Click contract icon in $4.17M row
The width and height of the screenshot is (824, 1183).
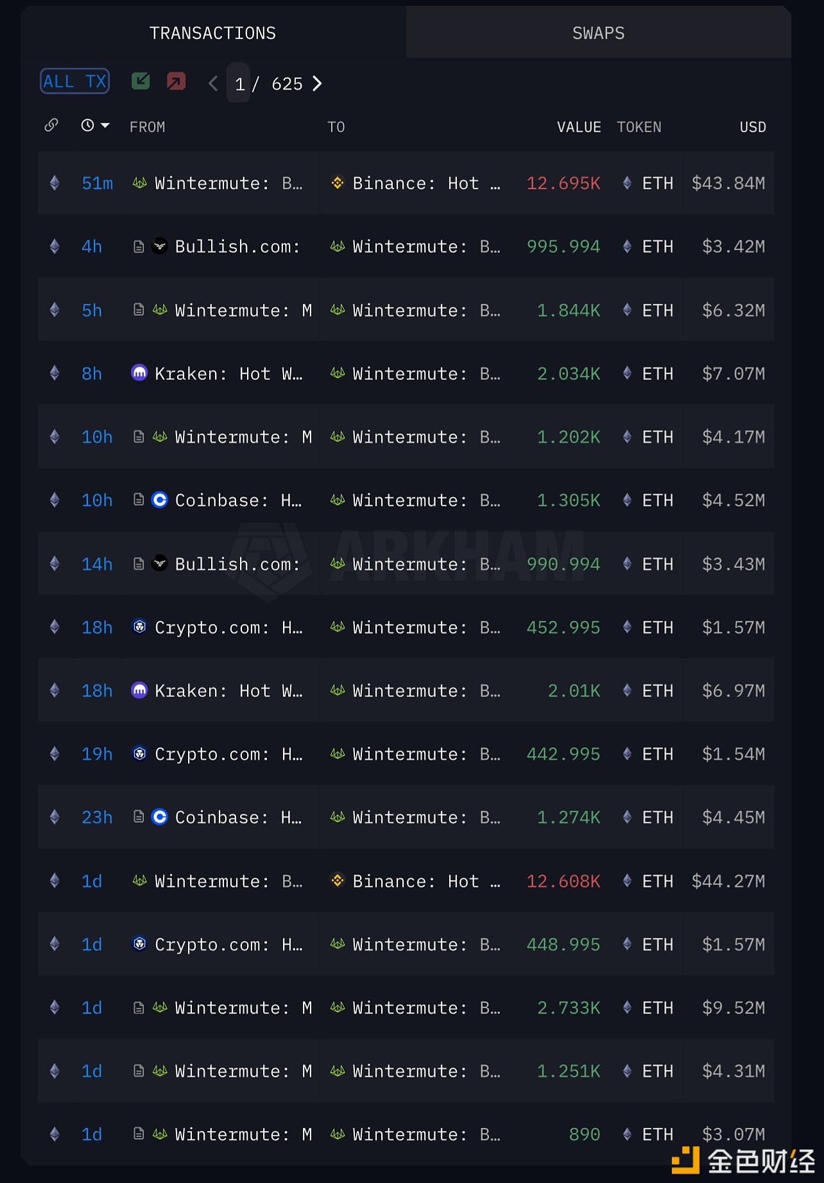[139, 437]
